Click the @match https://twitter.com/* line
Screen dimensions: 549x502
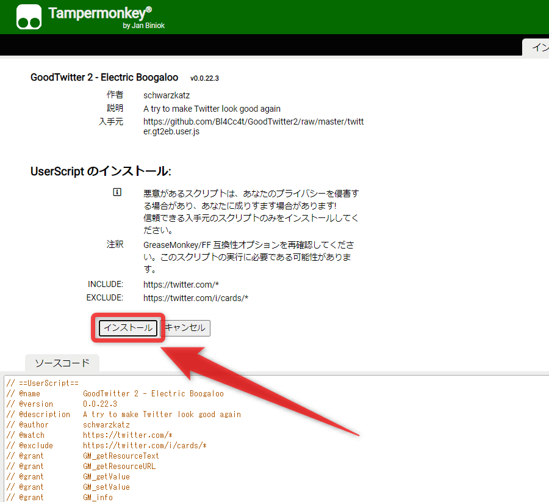[89, 435]
